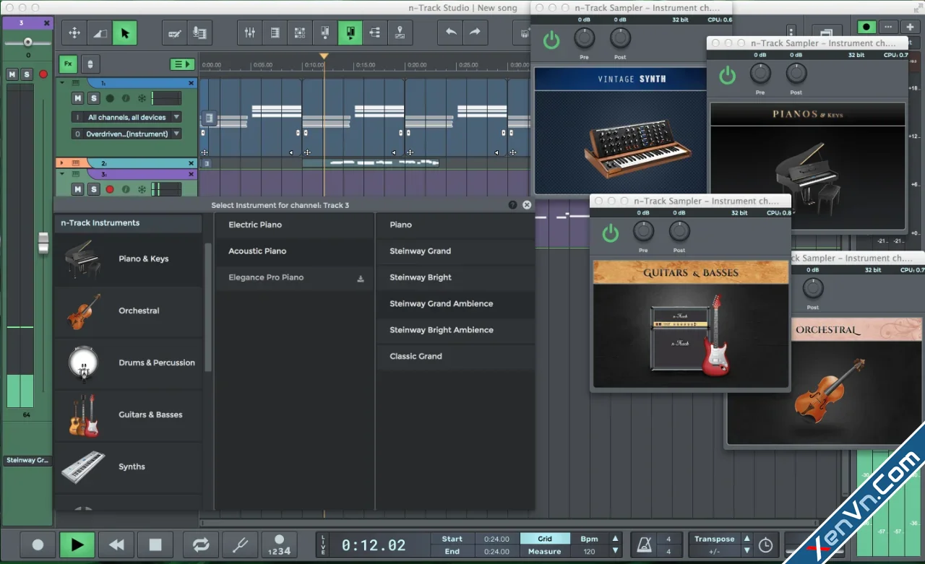The image size is (925, 564).
Task: Download the Elegance Pro Piano instrument
Action: pos(361,278)
